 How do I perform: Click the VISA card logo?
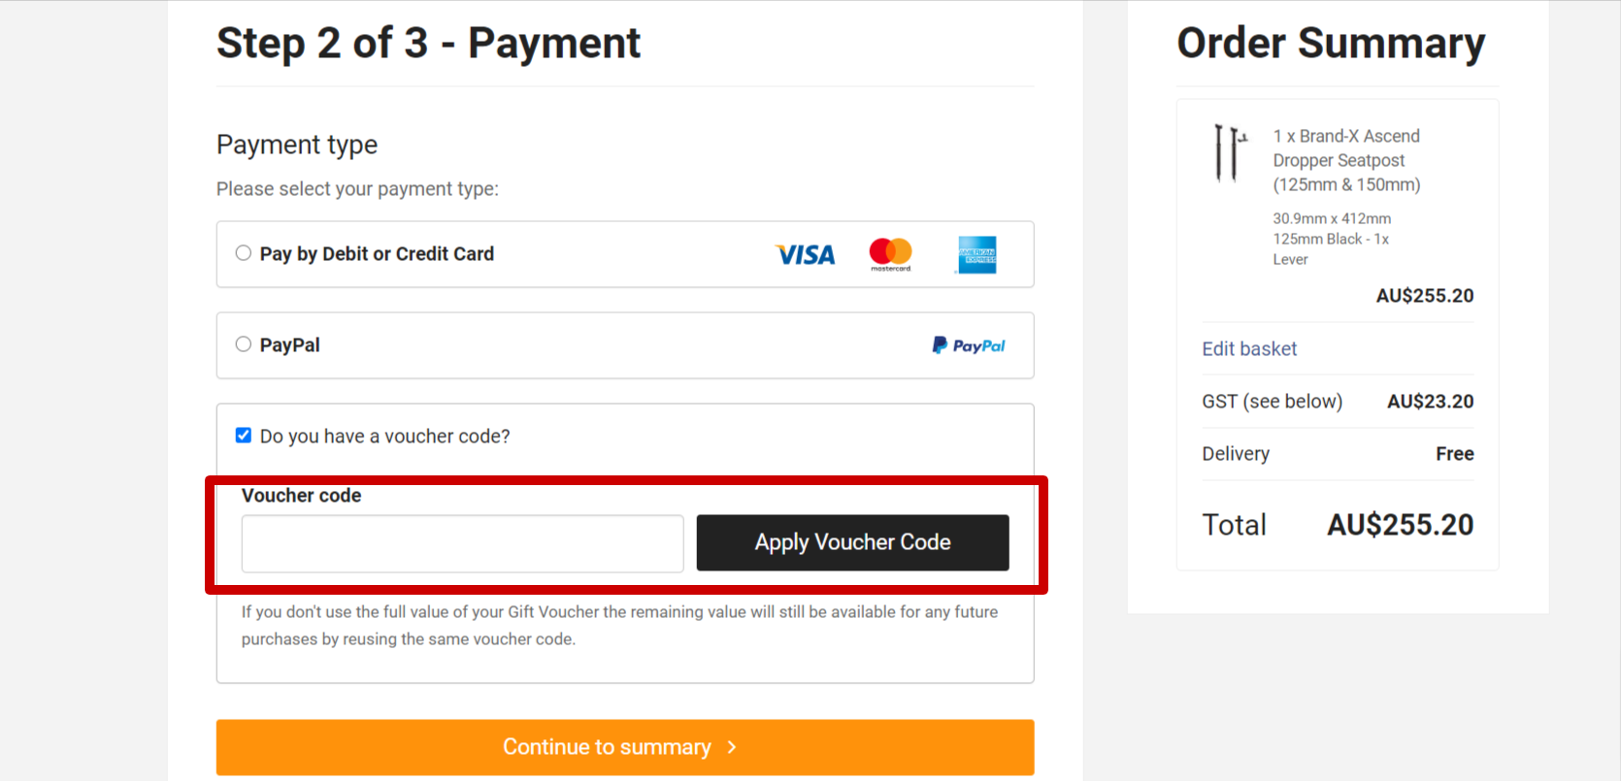tap(804, 254)
